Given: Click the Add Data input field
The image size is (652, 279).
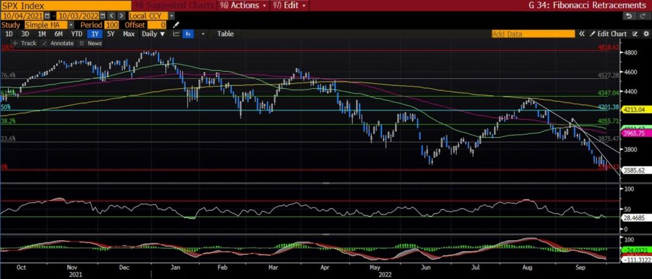Looking at the screenshot, I should [x=535, y=34].
